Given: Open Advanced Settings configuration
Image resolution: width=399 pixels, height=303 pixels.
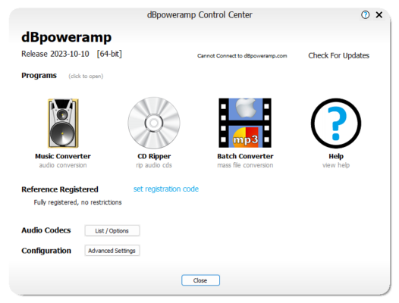Looking at the screenshot, I should (x=112, y=251).
